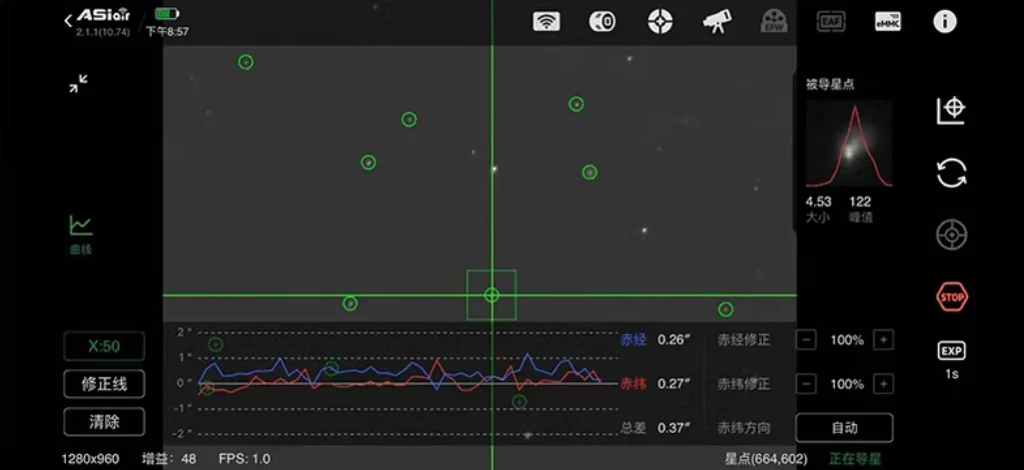Tap the 修正线 button

pyautogui.click(x=104, y=384)
